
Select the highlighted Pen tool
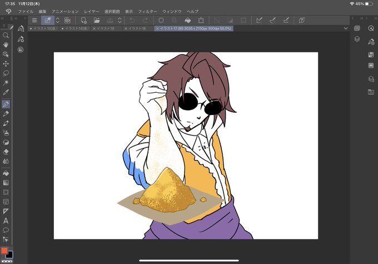point(6,104)
